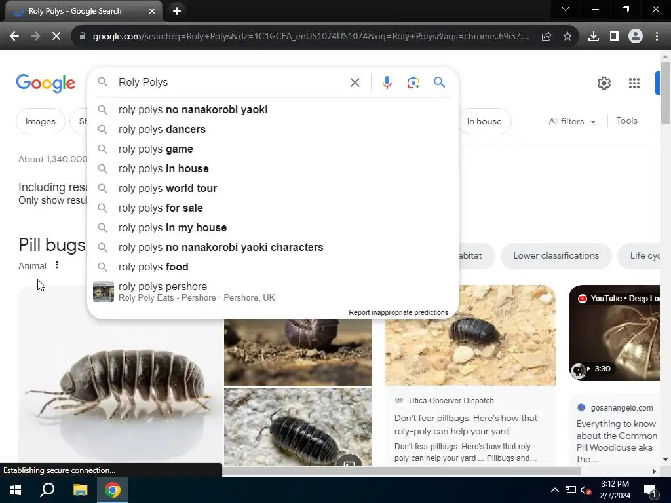This screenshot has width=671, height=503.
Task: Select suggestion roly polys no nanakorobi yaoki
Action: pos(273,109)
